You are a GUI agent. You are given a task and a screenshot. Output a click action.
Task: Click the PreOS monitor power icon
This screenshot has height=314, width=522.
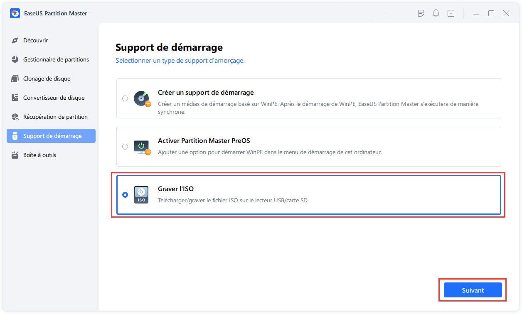[141, 147]
